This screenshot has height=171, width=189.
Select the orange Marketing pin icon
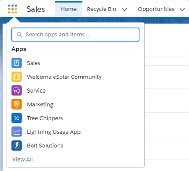pos(17,104)
